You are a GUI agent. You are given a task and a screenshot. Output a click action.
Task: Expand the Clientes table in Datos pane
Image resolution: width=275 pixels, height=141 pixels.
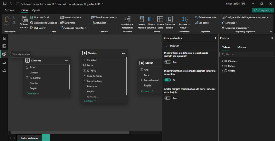[222, 61]
